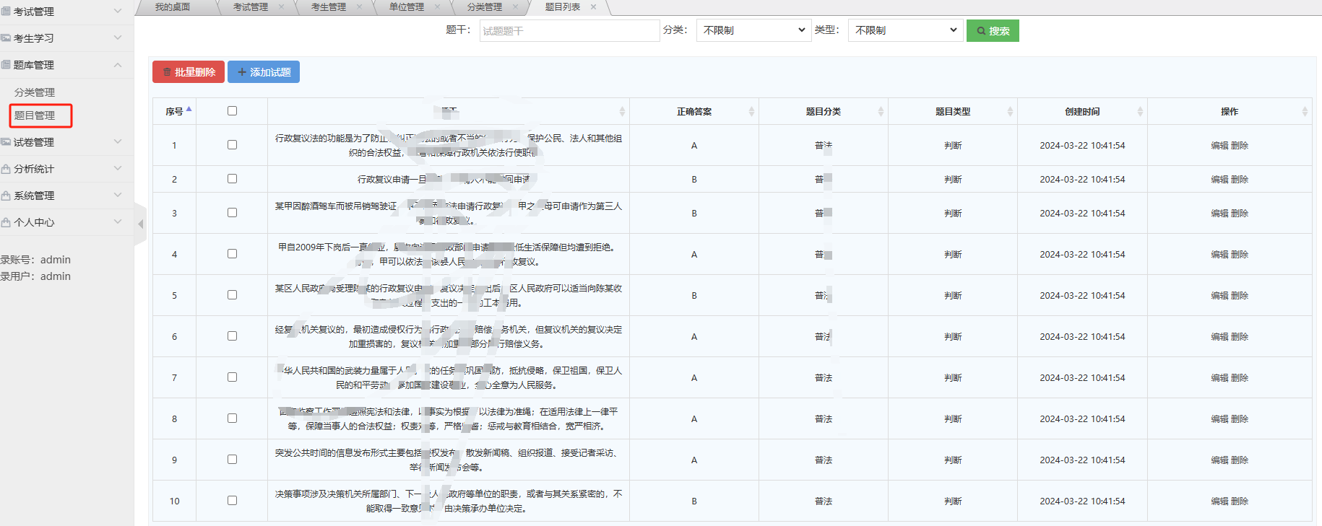This screenshot has width=1322, height=526.
Task: Click the 操作 column header
Action: 1230,111
